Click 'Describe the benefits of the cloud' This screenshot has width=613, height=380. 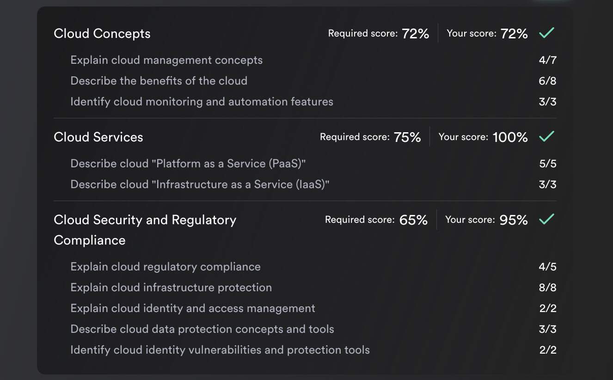pos(159,81)
